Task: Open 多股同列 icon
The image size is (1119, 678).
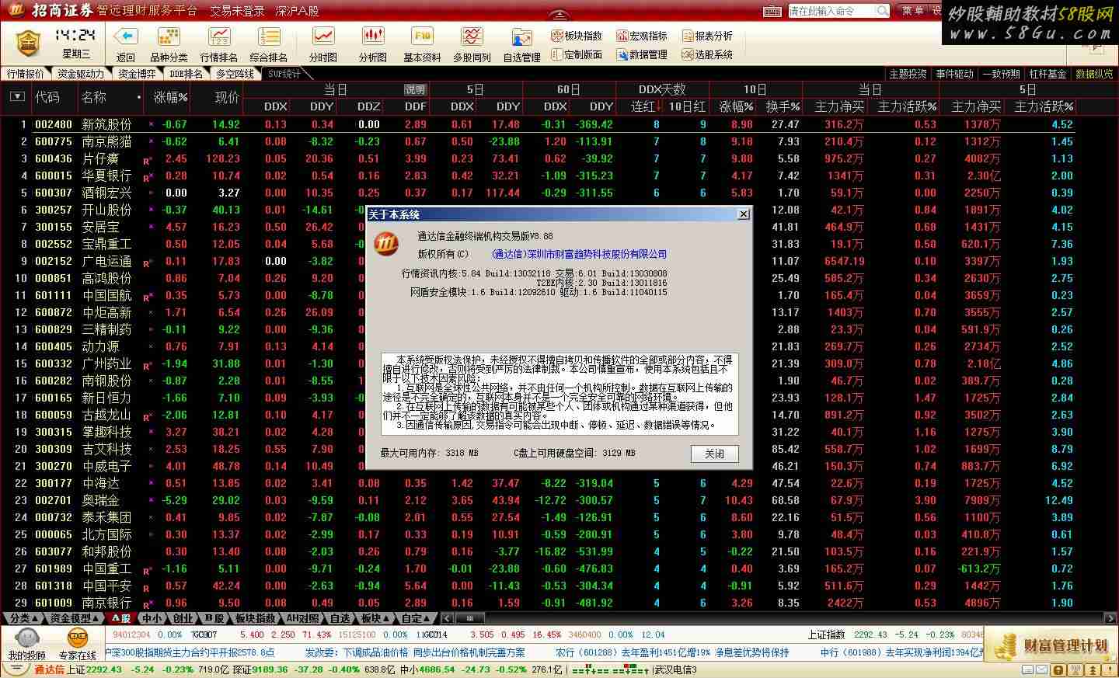Action: 472,37
